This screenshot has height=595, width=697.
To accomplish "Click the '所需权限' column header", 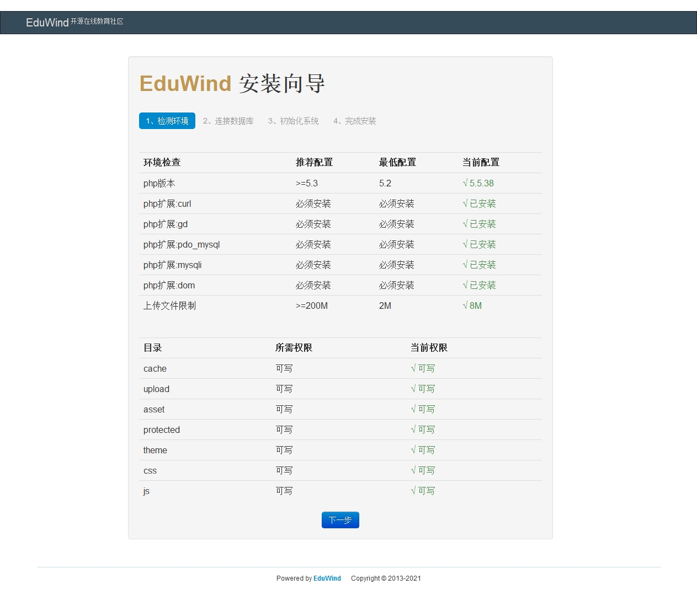I will tap(294, 347).
